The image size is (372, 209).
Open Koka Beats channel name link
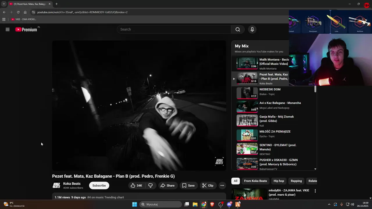point(72,184)
